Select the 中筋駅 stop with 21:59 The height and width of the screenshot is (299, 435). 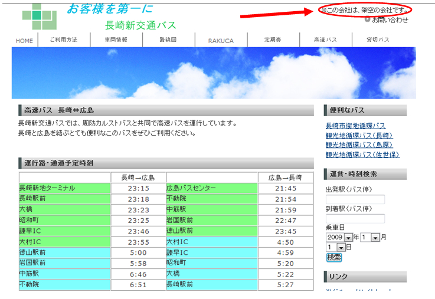point(212,209)
